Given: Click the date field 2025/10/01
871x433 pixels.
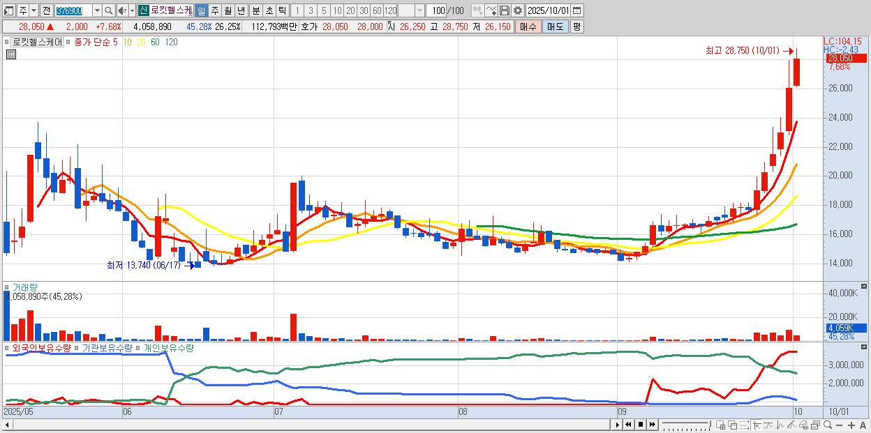Looking at the screenshot, I should coord(548,10).
